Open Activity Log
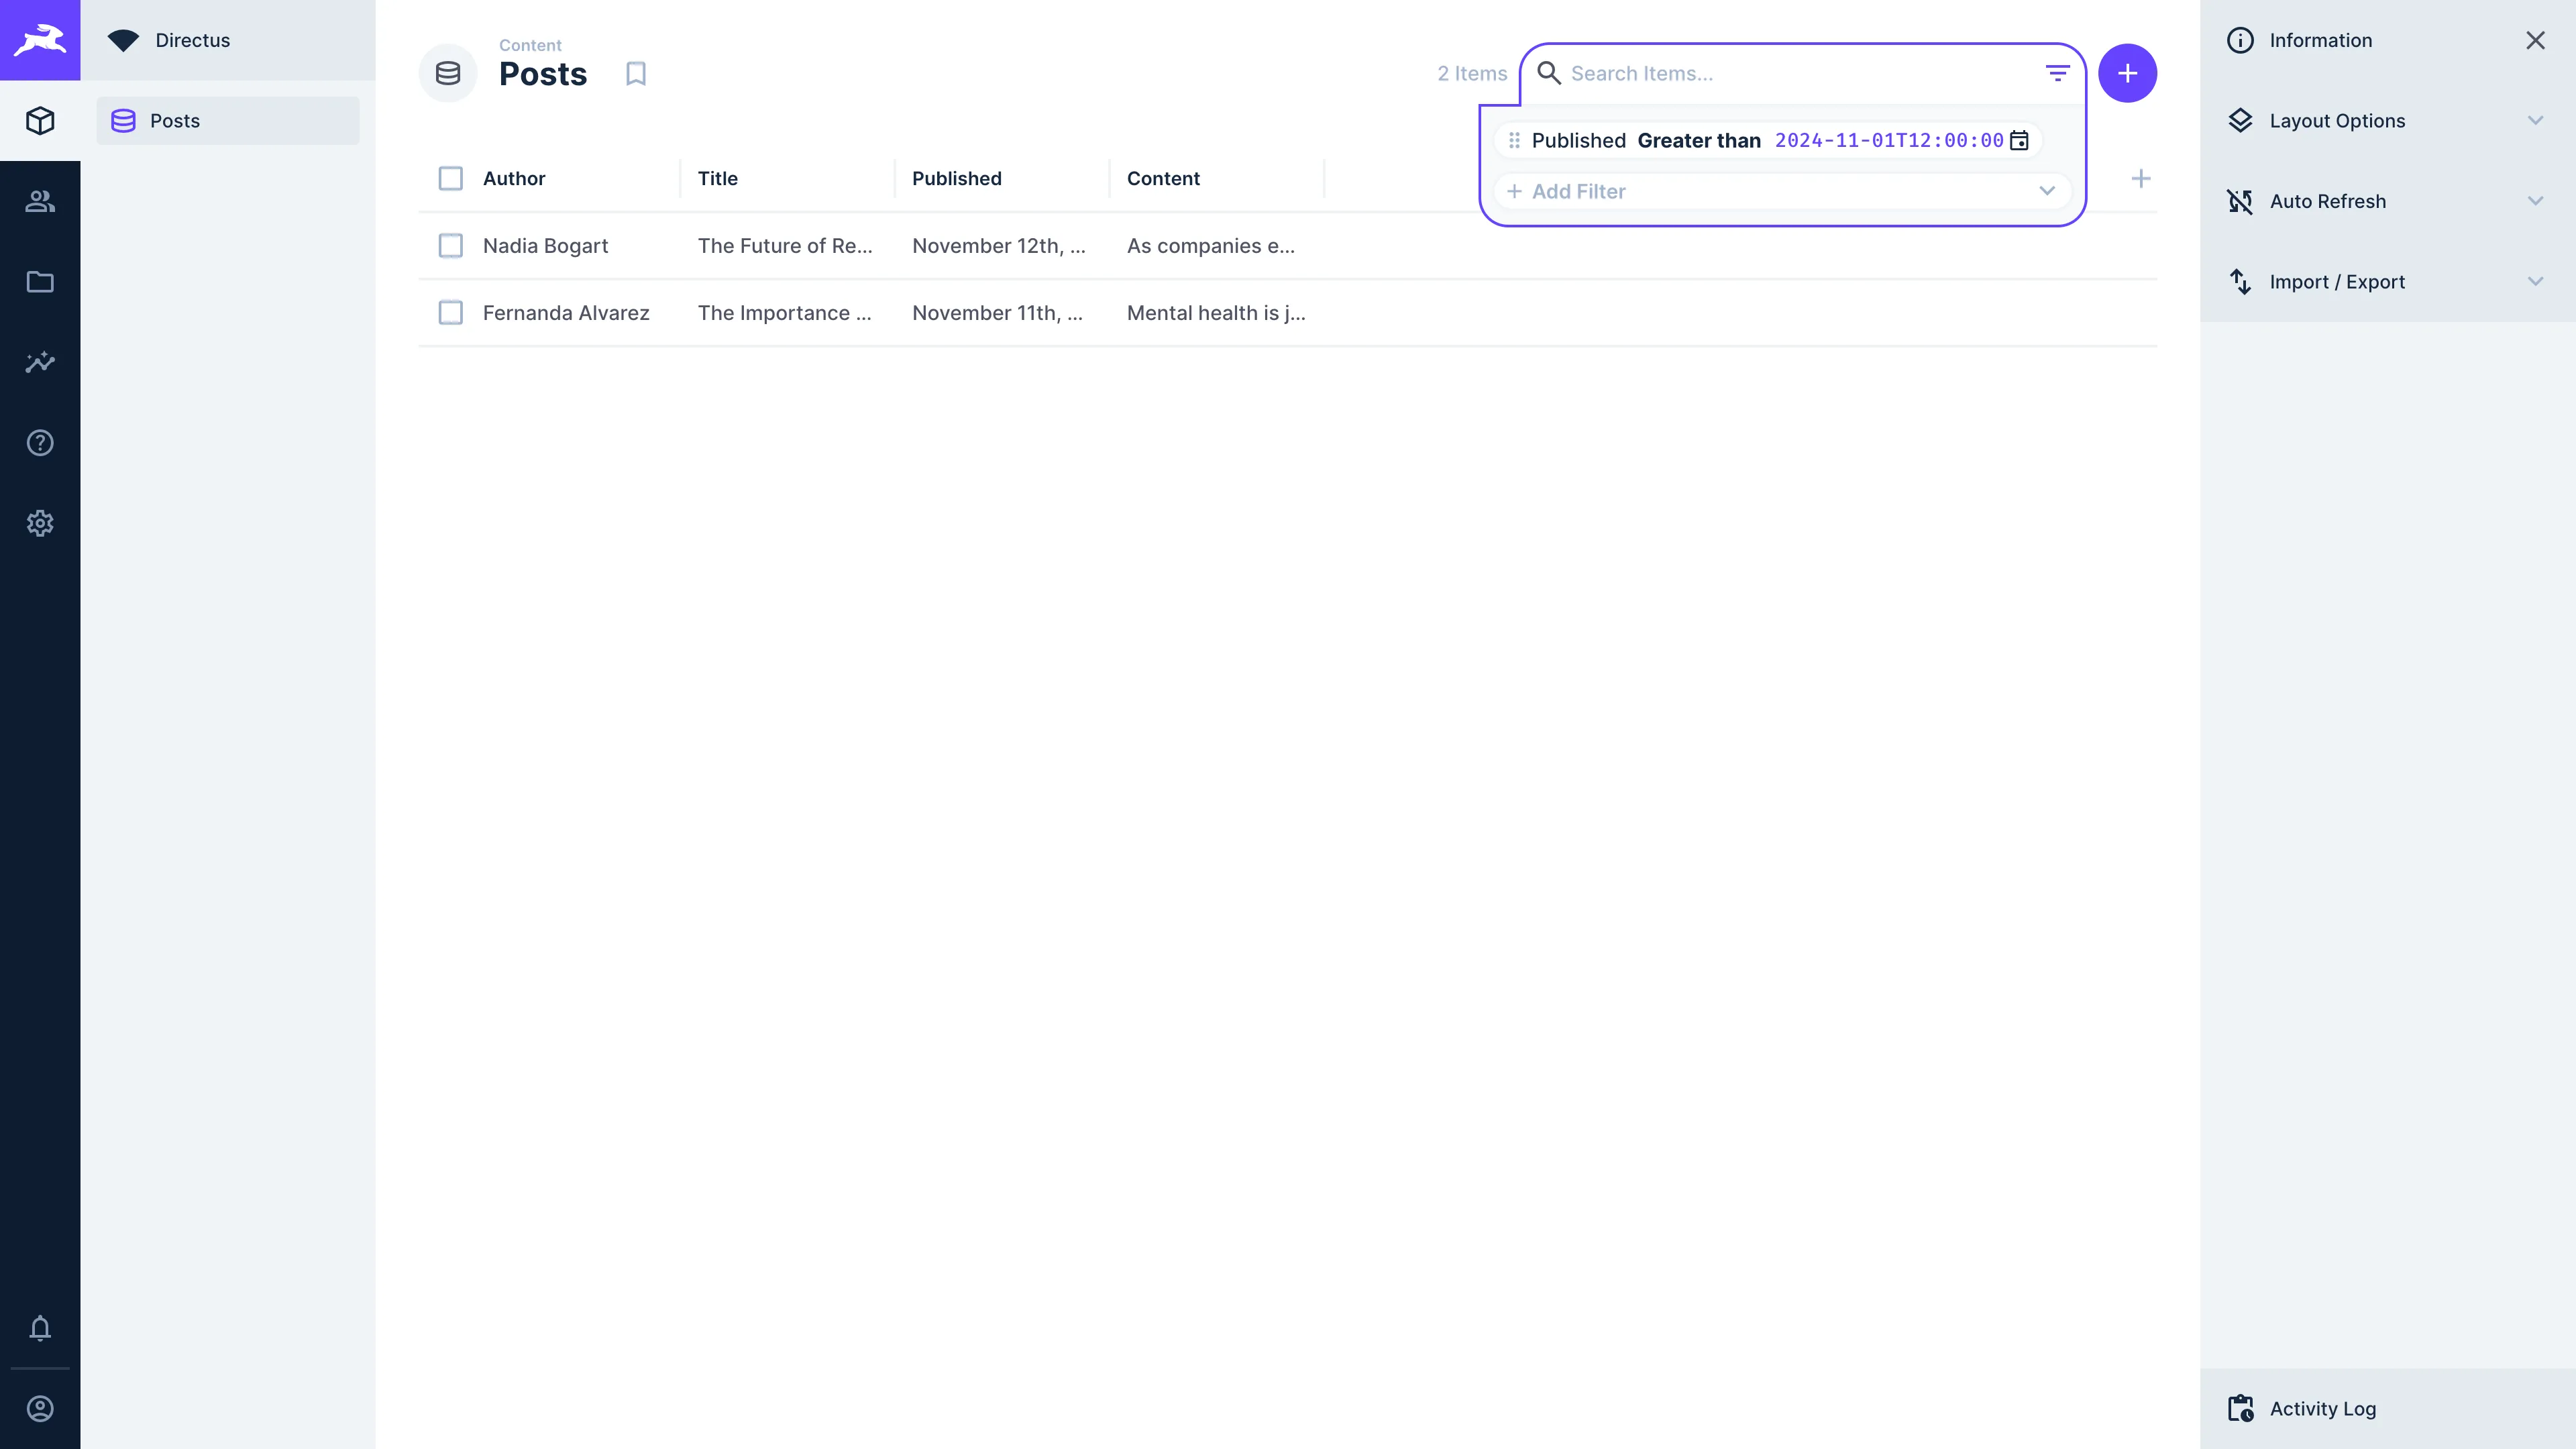 click(2321, 1408)
